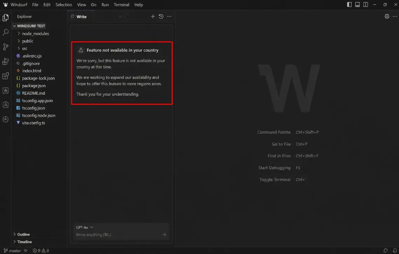The height and width of the screenshot is (254, 399).
Task: Open notifications bell in status bar
Action: (395, 251)
